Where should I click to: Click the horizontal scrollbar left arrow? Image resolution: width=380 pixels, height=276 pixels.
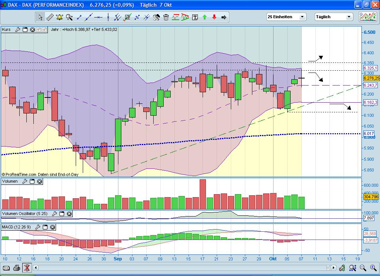coord(36,268)
